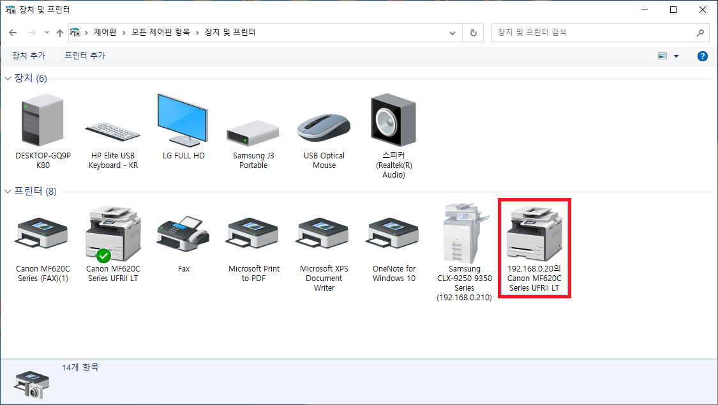
Task: Click the refresh button in address bar
Action: 473,33
